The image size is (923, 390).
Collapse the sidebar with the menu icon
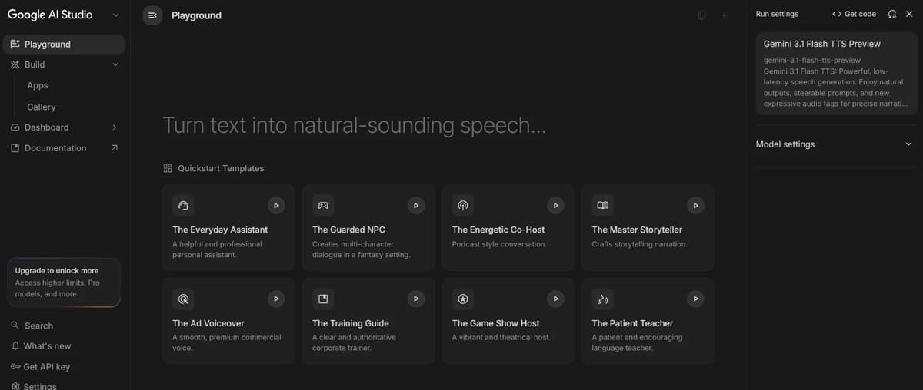(x=152, y=15)
